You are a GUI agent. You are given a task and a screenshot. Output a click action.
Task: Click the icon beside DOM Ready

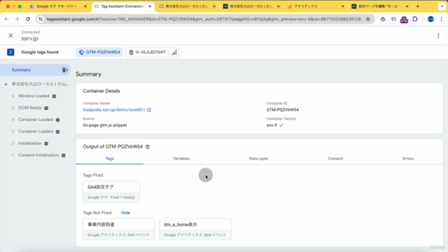pyautogui.click(x=46, y=108)
